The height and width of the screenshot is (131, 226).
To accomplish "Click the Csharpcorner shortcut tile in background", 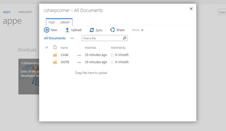I will pyautogui.click(x=29, y=76).
